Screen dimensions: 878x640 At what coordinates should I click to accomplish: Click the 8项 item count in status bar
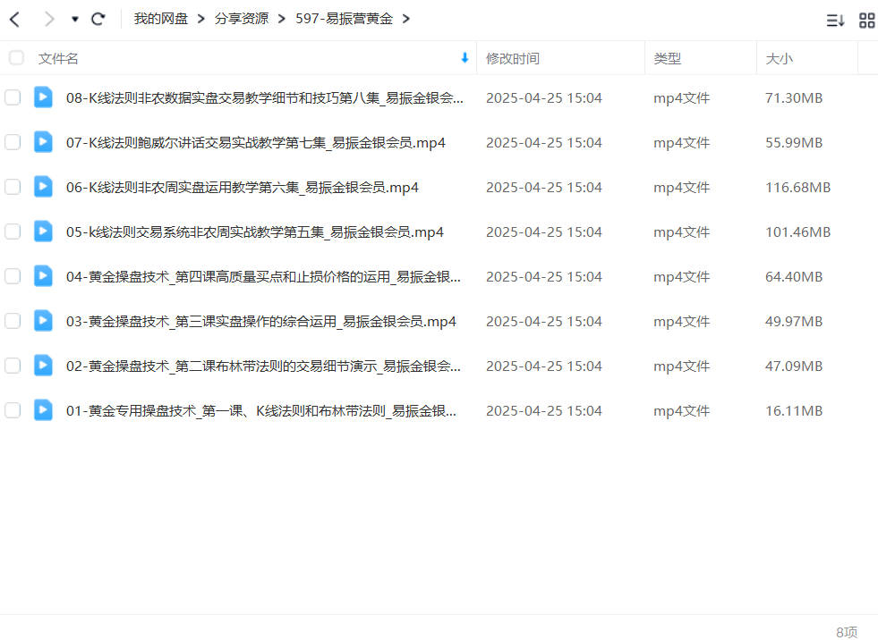point(846,632)
